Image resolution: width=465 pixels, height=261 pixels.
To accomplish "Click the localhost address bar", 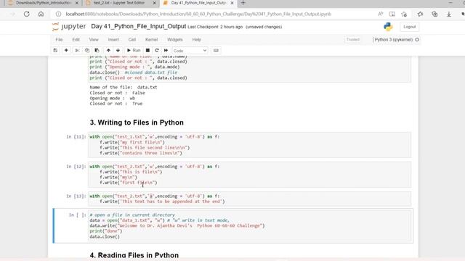I will click(x=198, y=14).
